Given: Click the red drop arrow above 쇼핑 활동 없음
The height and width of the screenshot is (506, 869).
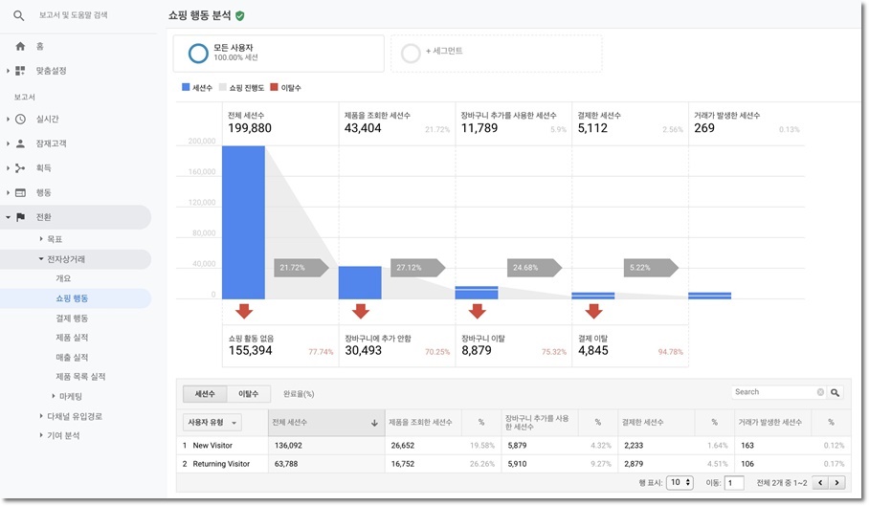Looking at the screenshot, I should pos(244,311).
